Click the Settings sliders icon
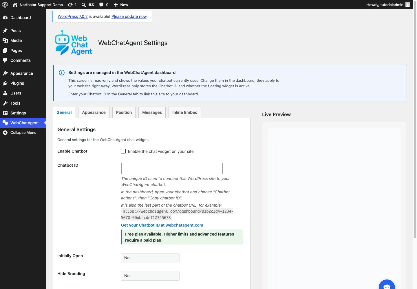The width and height of the screenshot is (417, 289). tap(5, 113)
